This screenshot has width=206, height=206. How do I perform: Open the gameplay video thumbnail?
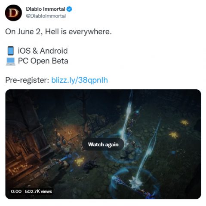pos(103,144)
